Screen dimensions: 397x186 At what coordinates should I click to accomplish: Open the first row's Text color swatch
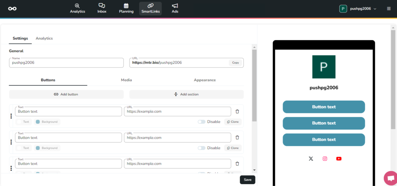tap(24, 122)
